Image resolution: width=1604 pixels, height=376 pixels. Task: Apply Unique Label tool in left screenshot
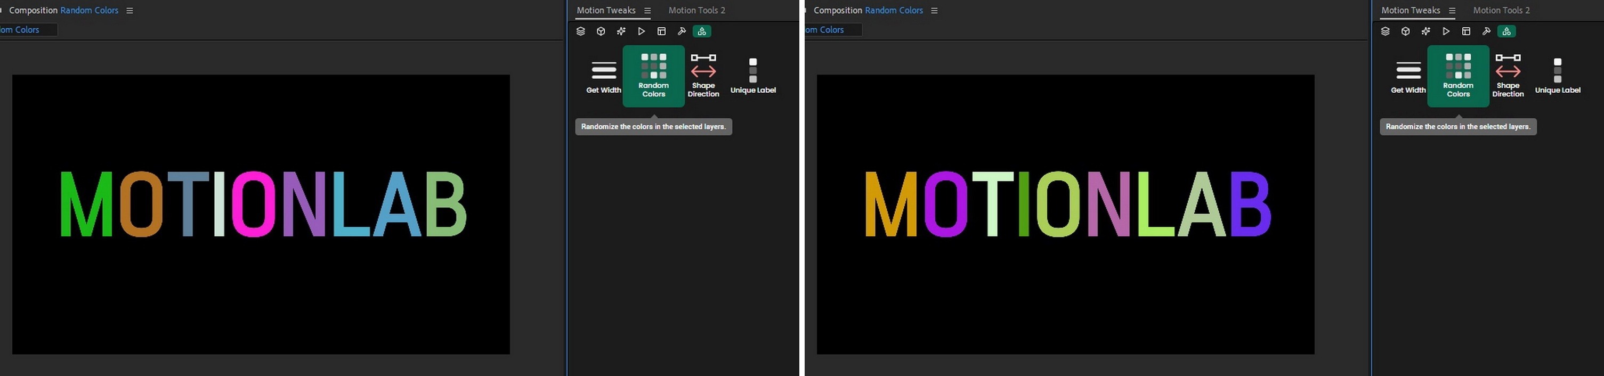(x=753, y=77)
